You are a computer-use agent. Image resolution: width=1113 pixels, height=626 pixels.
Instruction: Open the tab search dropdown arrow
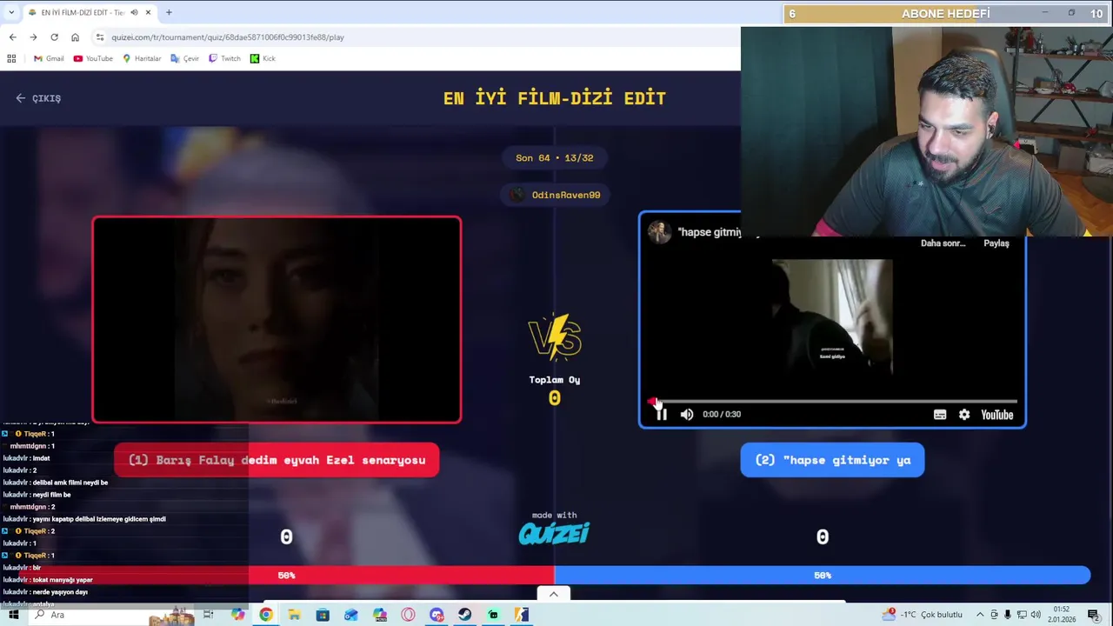tap(11, 12)
